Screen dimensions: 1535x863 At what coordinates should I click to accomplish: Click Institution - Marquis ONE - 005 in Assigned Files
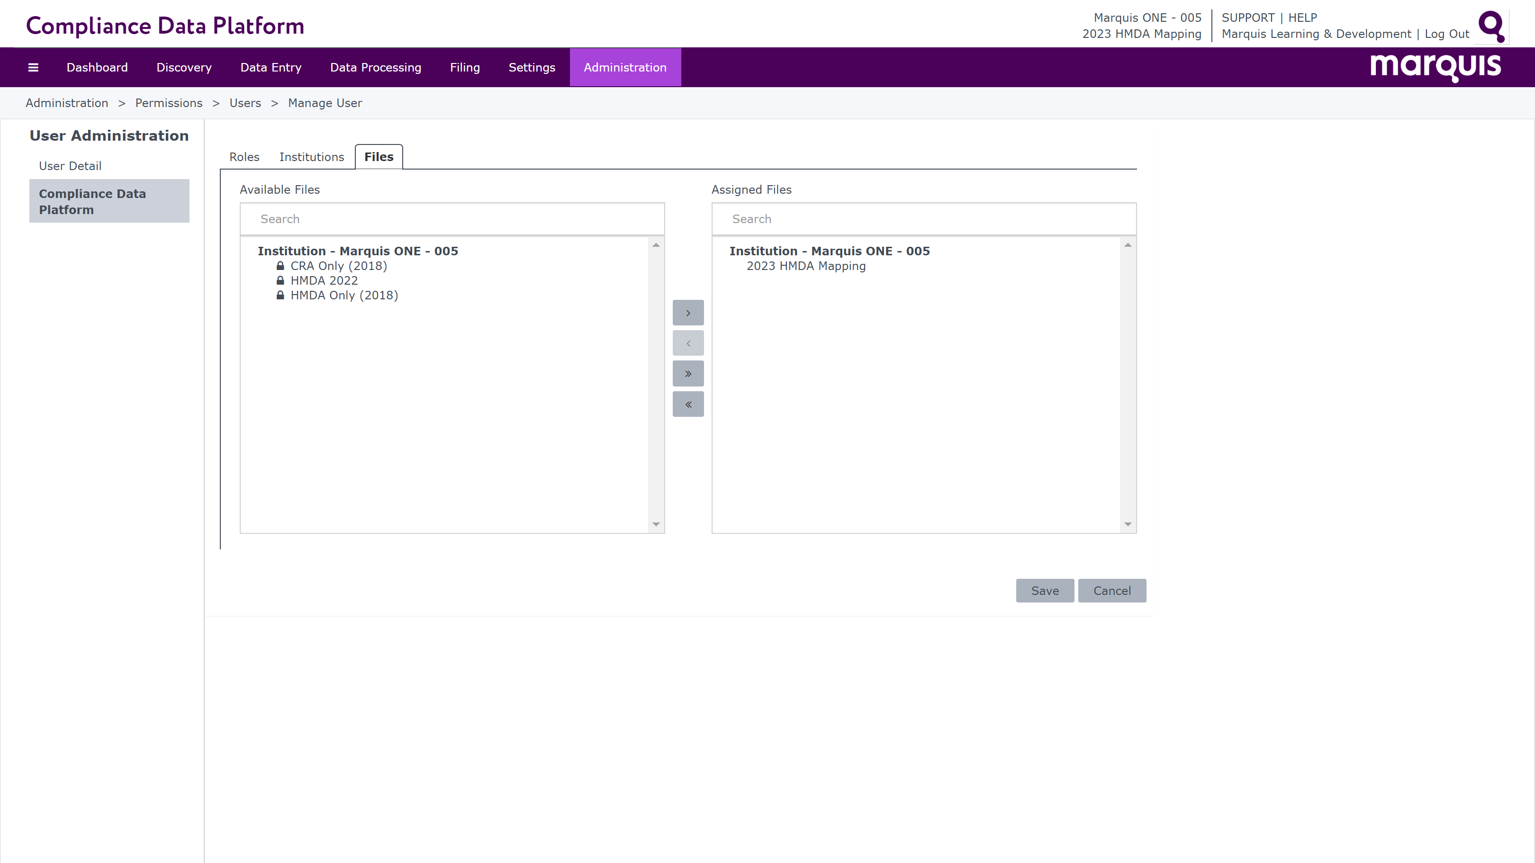[x=830, y=251]
